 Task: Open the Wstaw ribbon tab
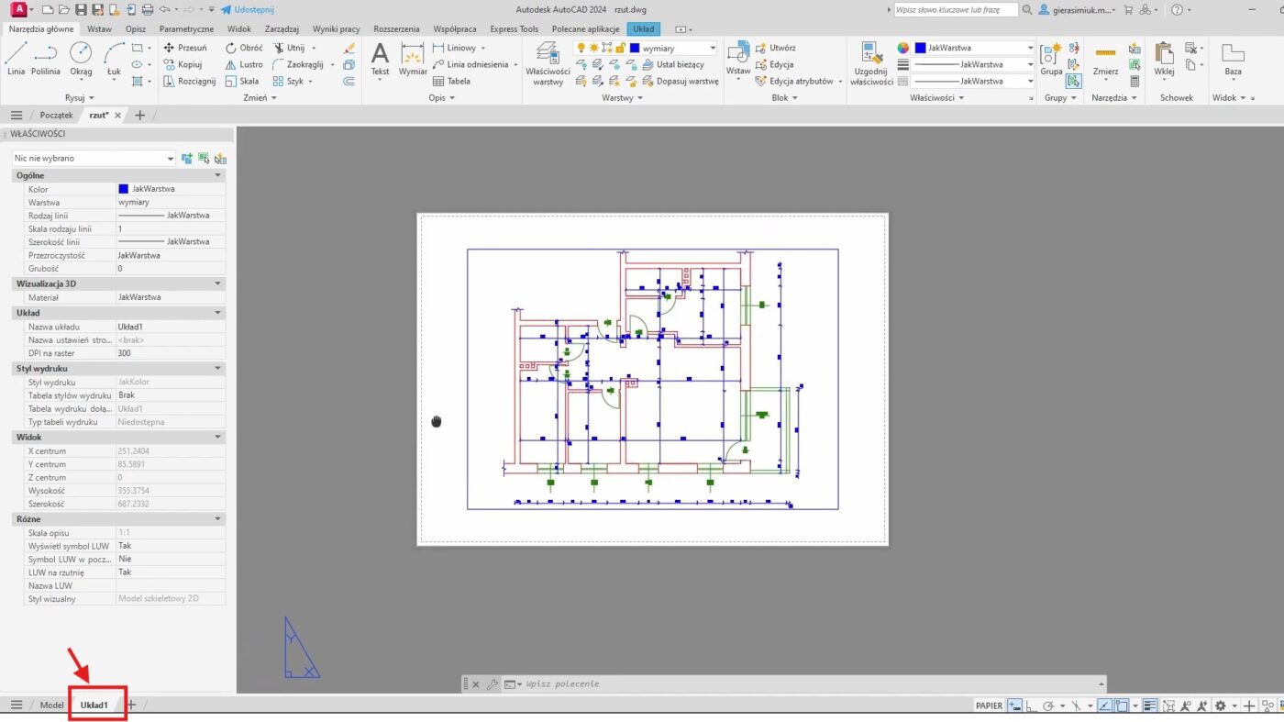pyautogui.click(x=99, y=28)
